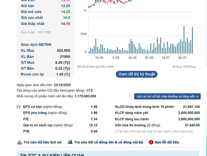Click the EPS pha loãng label
This screenshot has height=156, width=207.
pyautogui.click(x=35, y=113)
